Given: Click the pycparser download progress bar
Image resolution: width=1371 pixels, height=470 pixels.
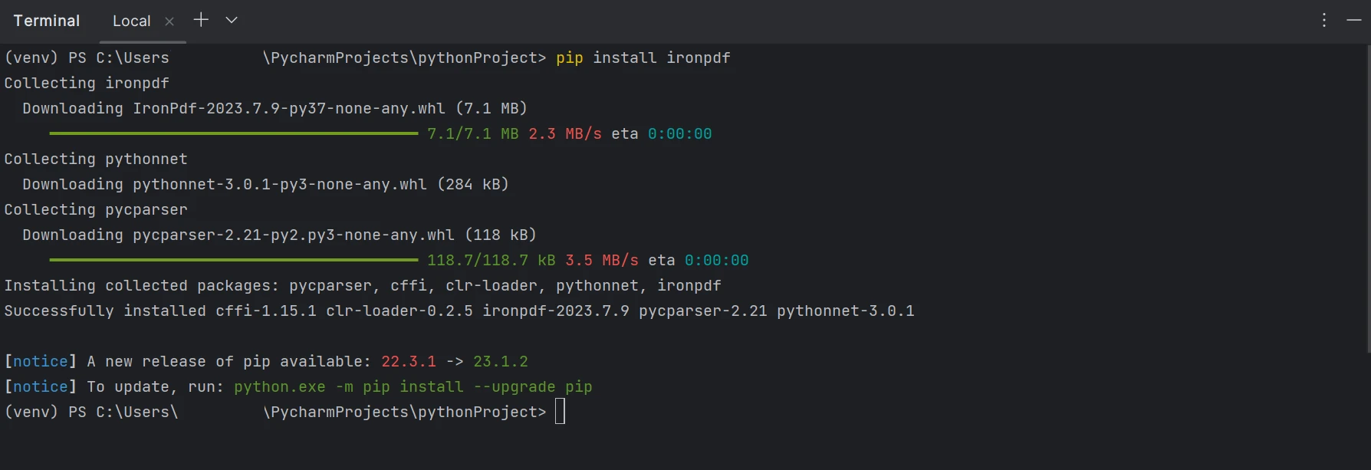Looking at the screenshot, I should [x=234, y=260].
